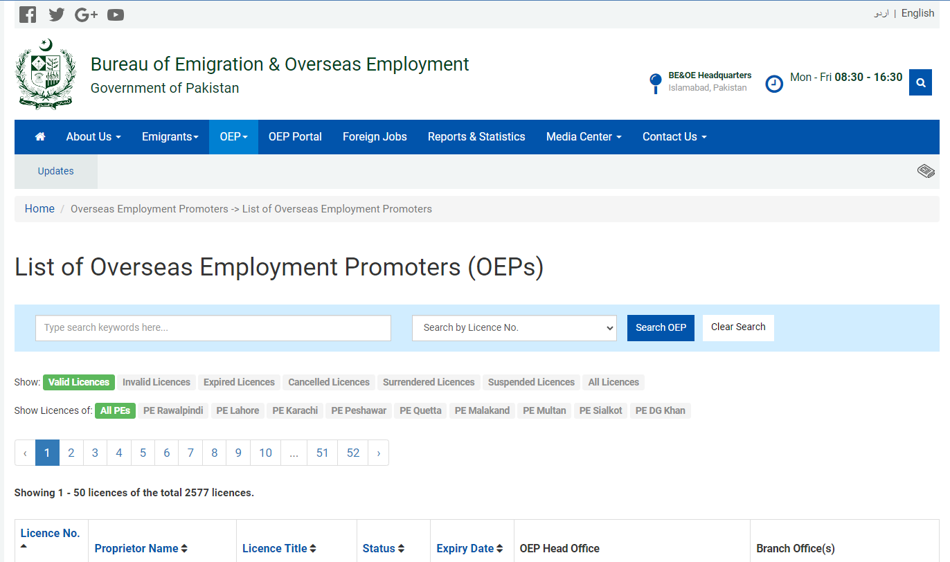Click the newspaper icon in Updates bar
Image resolution: width=950 pixels, height=562 pixels.
point(926,171)
